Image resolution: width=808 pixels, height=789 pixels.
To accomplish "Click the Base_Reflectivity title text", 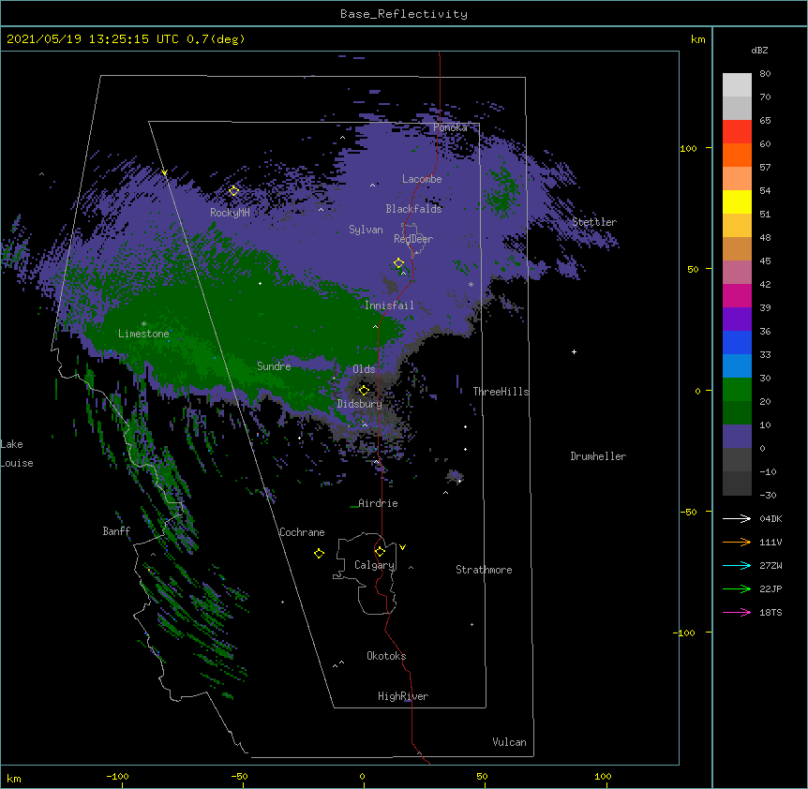I will click(x=404, y=14).
